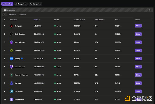Filter by 21 Inactive validators
The height and width of the screenshot is (104, 155).
(22, 15)
